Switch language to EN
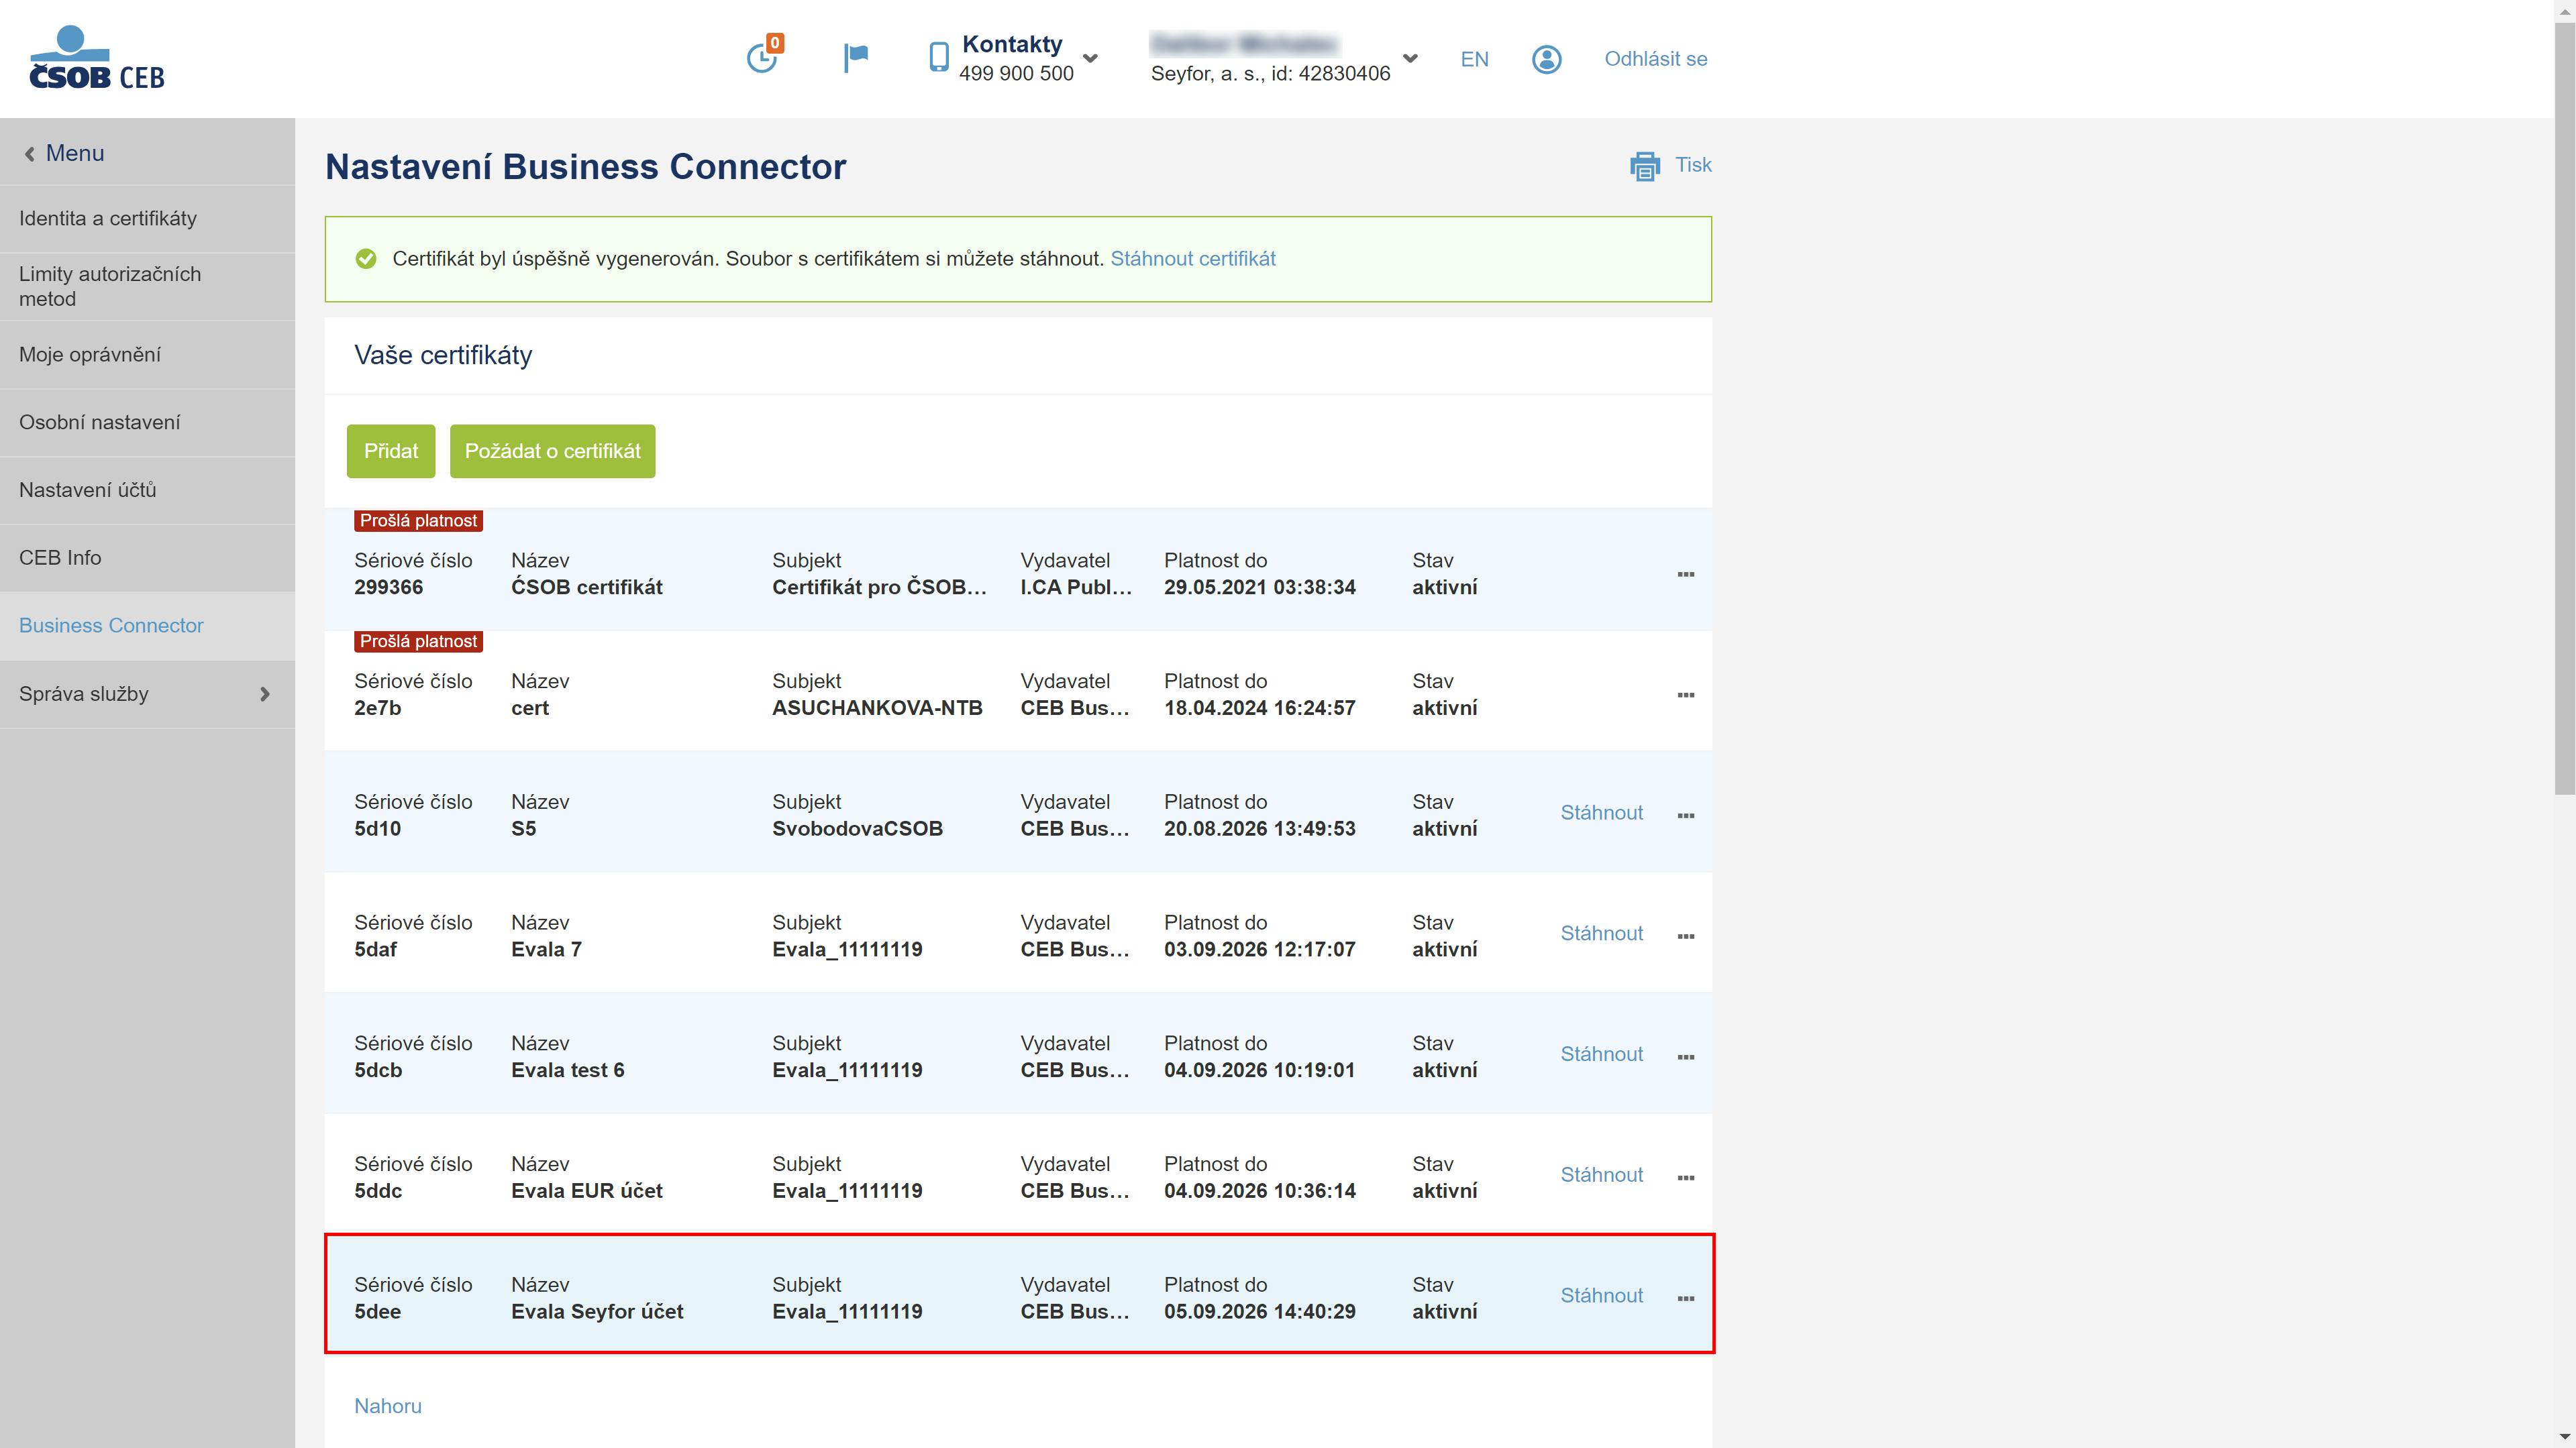The height and width of the screenshot is (1448, 2576). point(1474,59)
